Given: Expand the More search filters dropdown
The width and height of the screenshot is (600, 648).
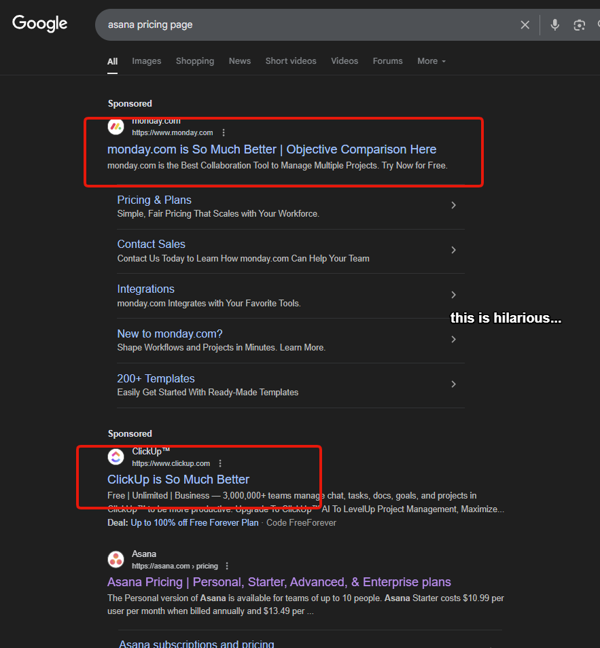Looking at the screenshot, I should (431, 61).
